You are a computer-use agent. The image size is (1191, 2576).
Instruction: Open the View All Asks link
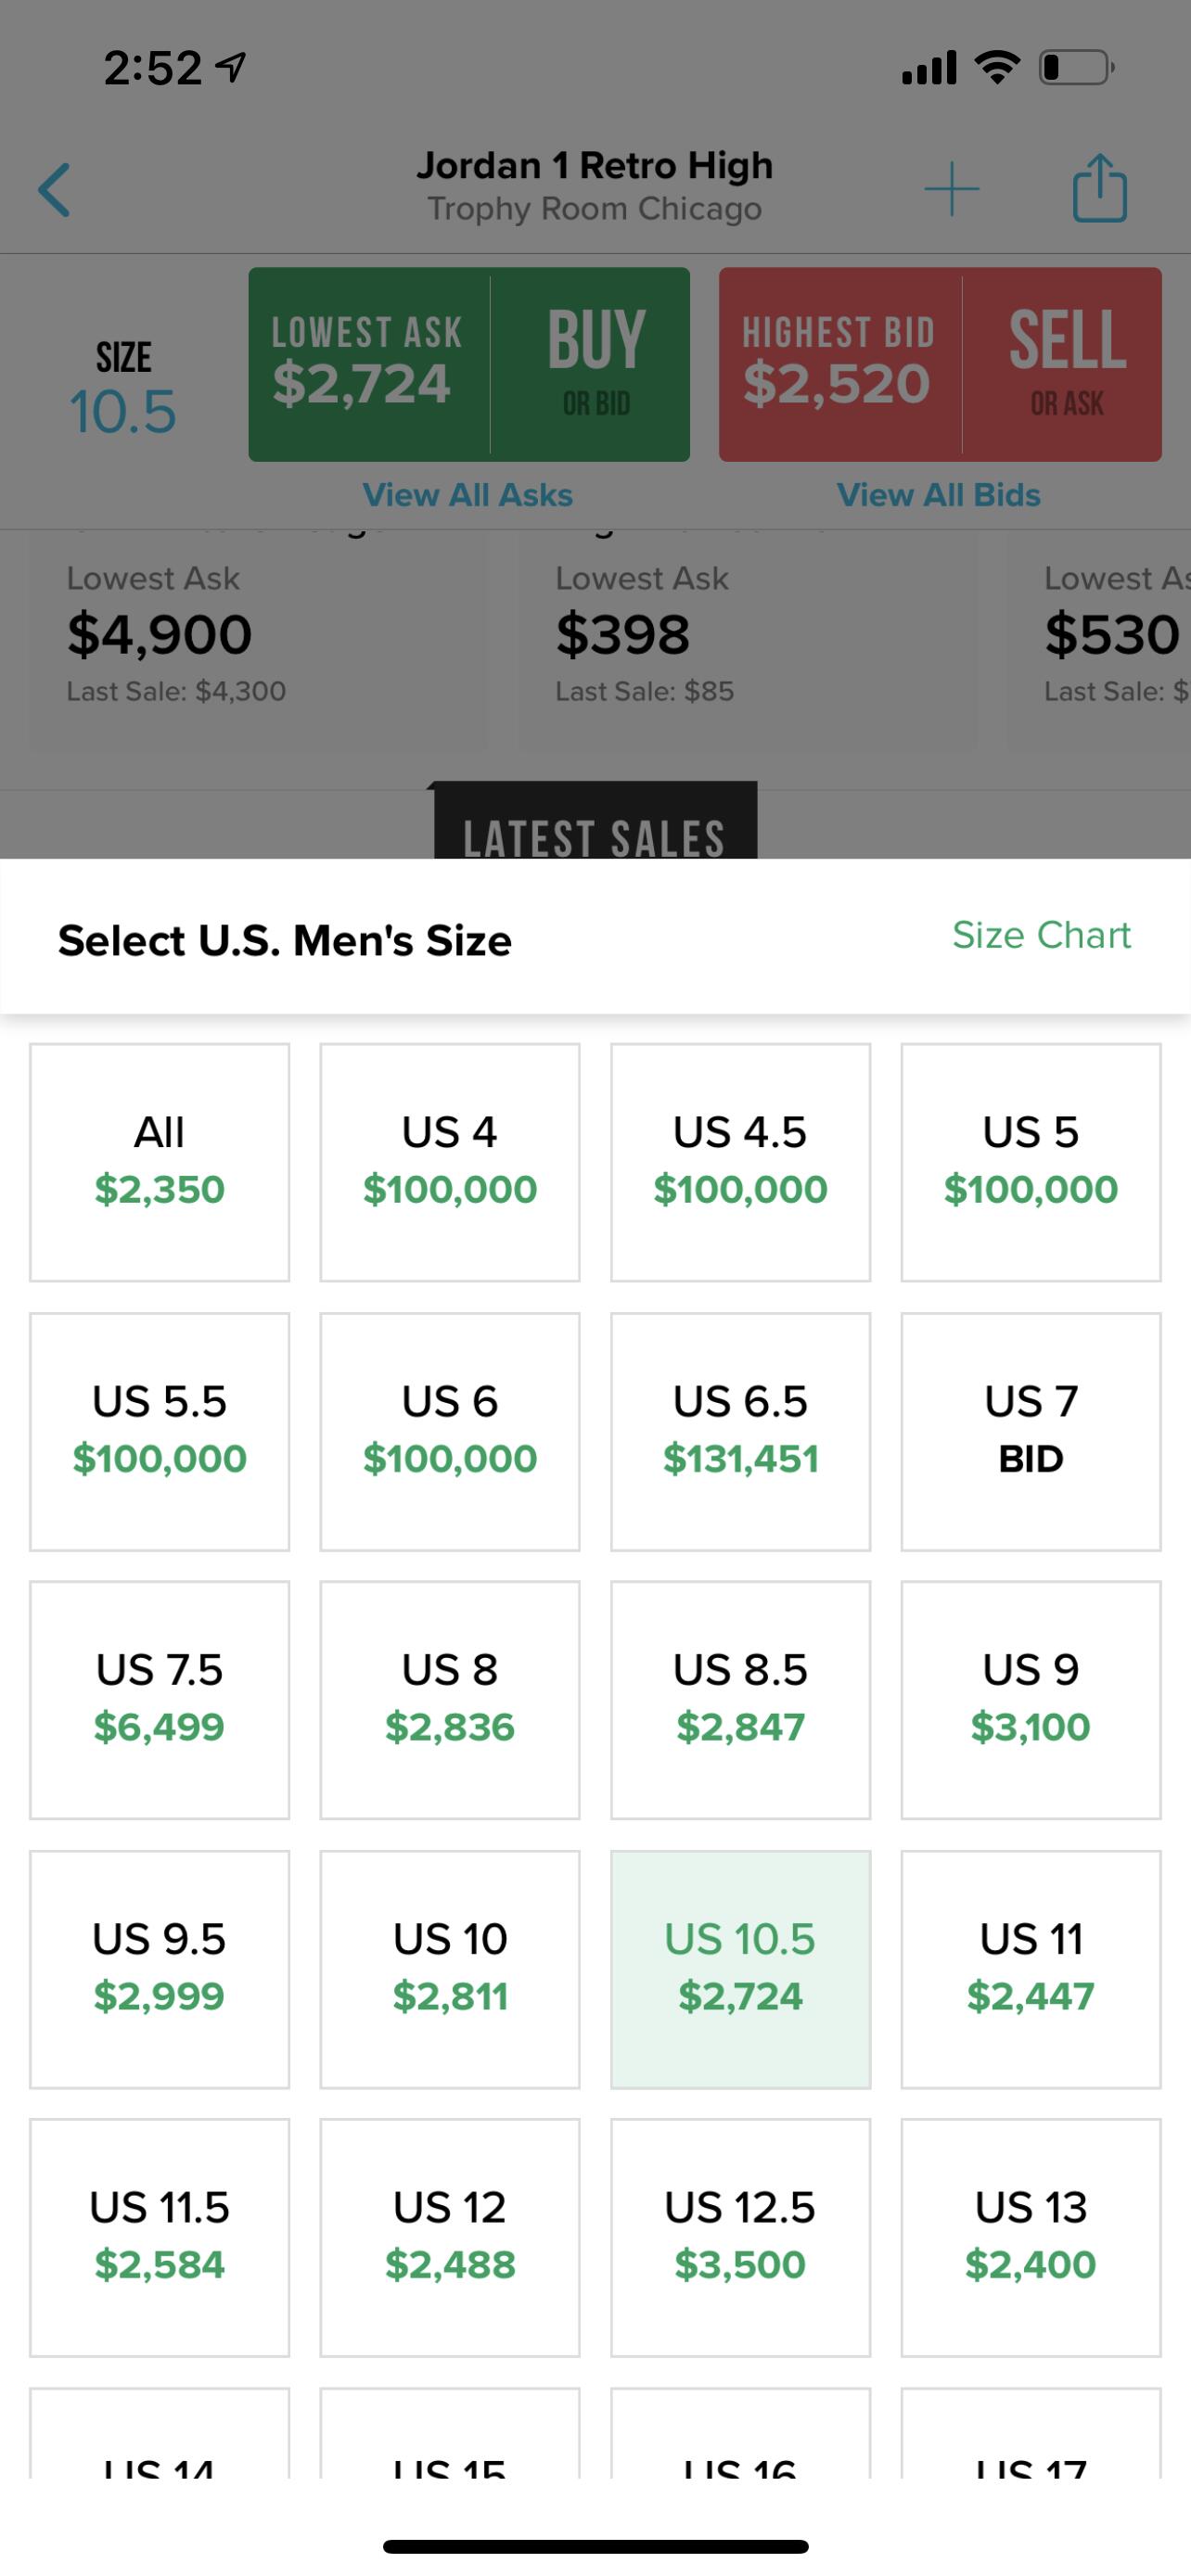coord(467,495)
